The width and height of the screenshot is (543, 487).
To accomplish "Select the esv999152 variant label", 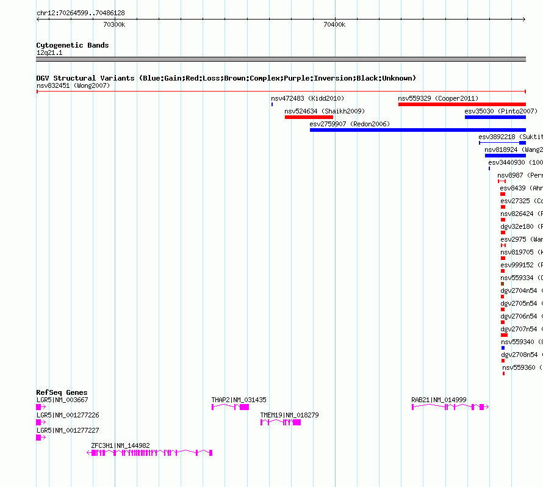I will pos(522,265).
